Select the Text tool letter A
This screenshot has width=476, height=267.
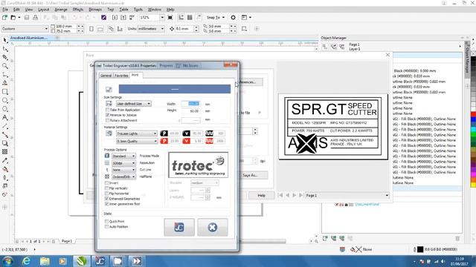[x=5, y=117]
